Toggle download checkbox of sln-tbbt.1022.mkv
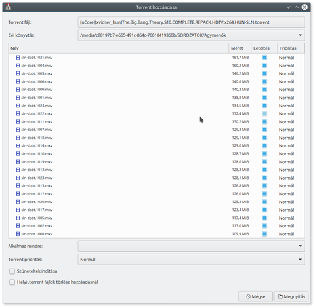Screen dimensions: 315x308 coord(264,113)
